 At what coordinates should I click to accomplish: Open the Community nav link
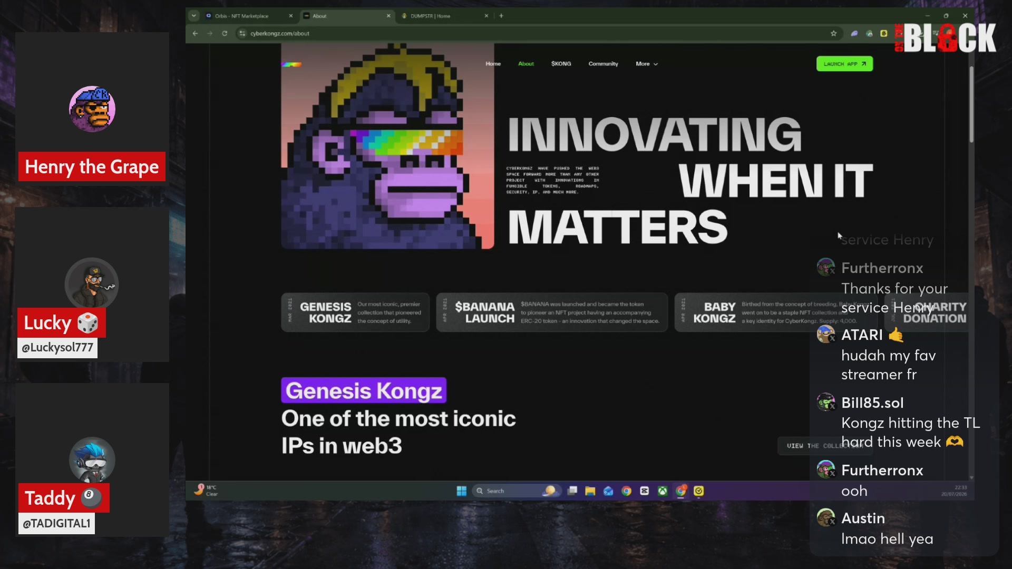point(603,64)
